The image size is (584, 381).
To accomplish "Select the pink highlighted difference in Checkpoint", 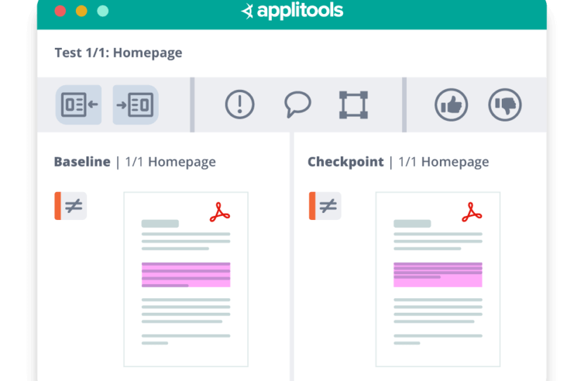I will 438,274.
